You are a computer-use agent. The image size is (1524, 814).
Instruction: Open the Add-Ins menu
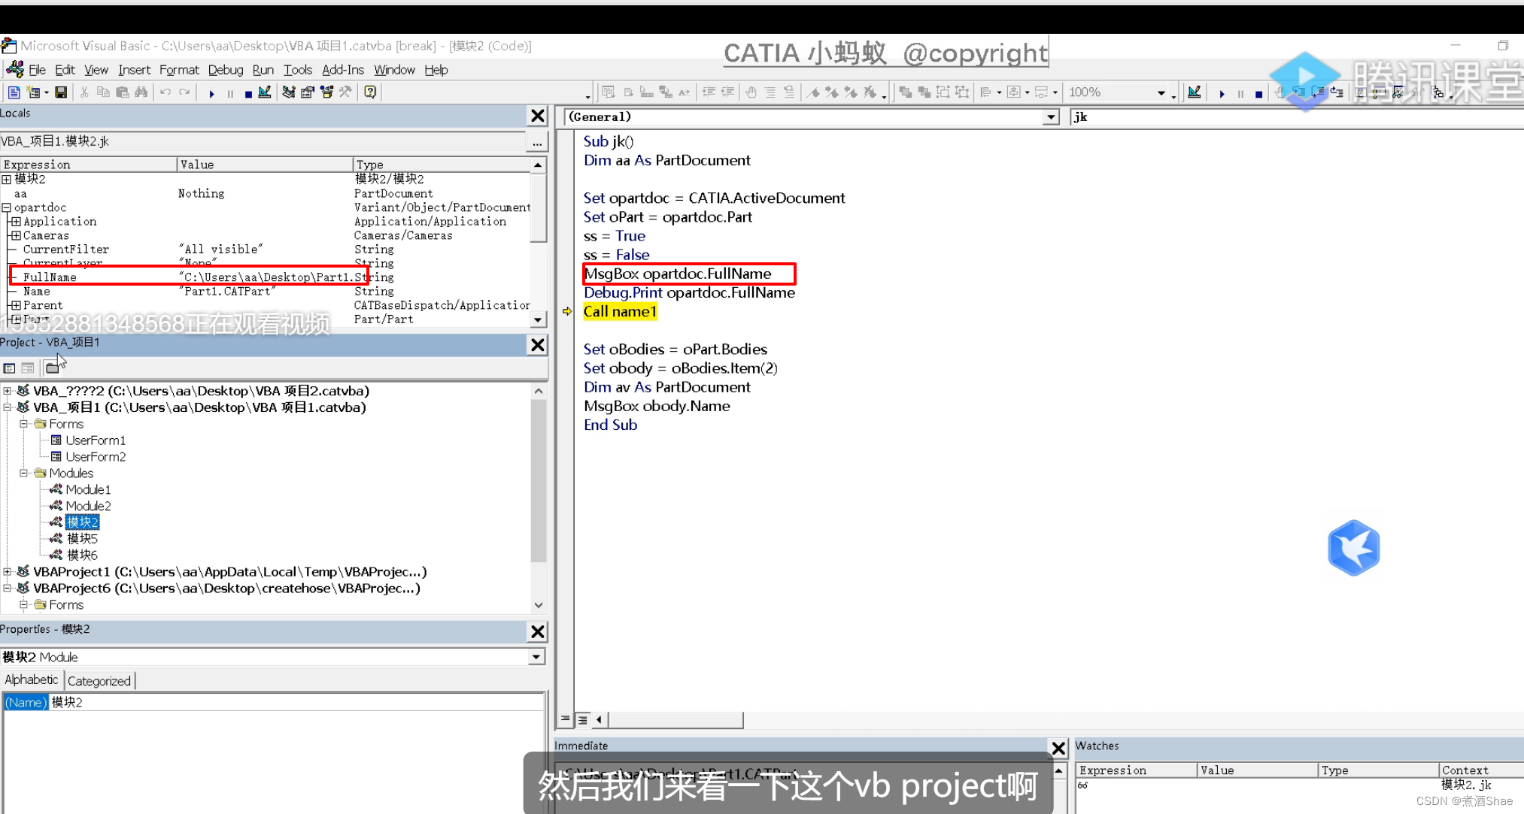tap(343, 70)
